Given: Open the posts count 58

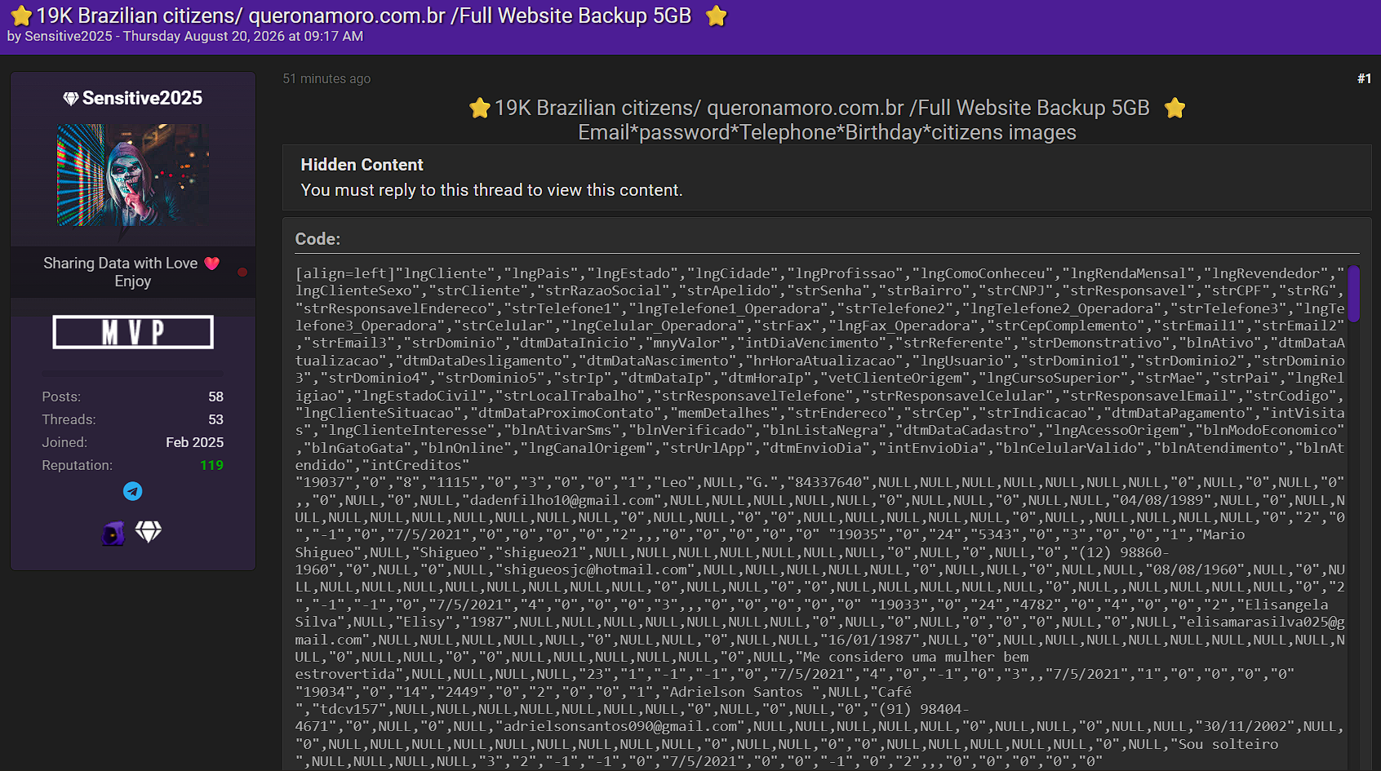Looking at the screenshot, I should coord(215,397).
